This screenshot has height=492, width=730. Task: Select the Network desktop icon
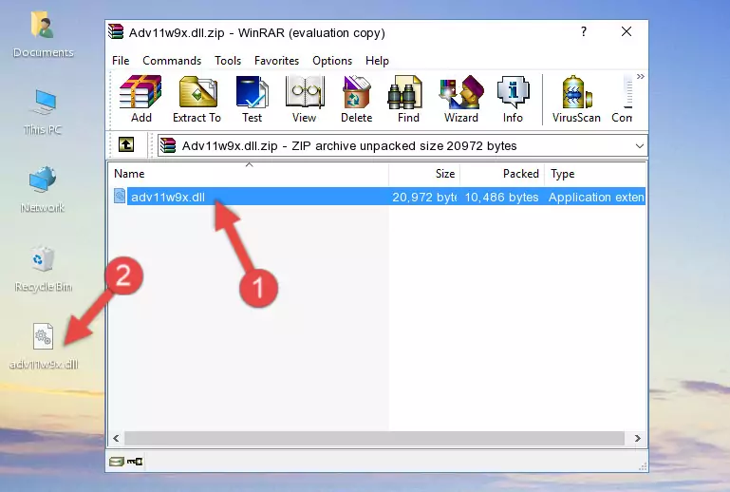point(43,190)
